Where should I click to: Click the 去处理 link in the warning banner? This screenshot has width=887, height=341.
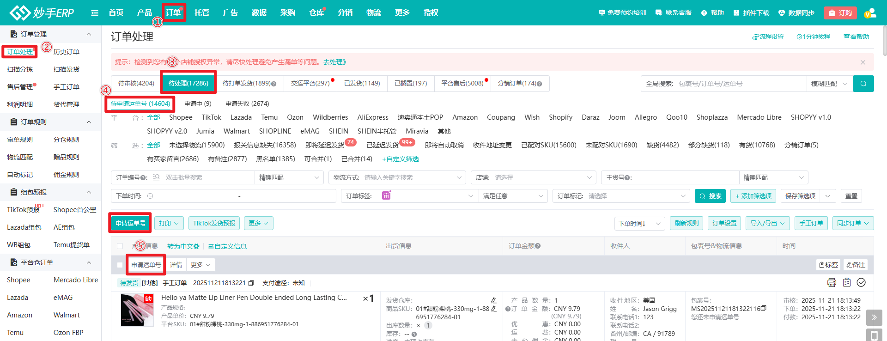click(x=334, y=62)
